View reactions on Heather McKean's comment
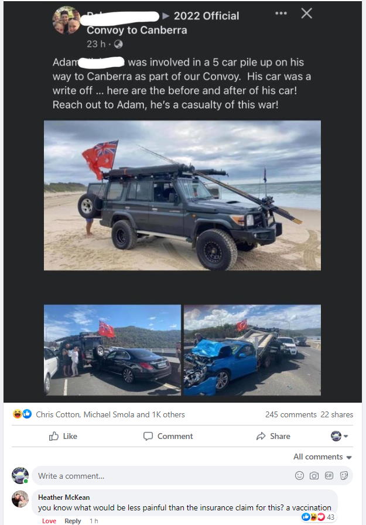 318,517
